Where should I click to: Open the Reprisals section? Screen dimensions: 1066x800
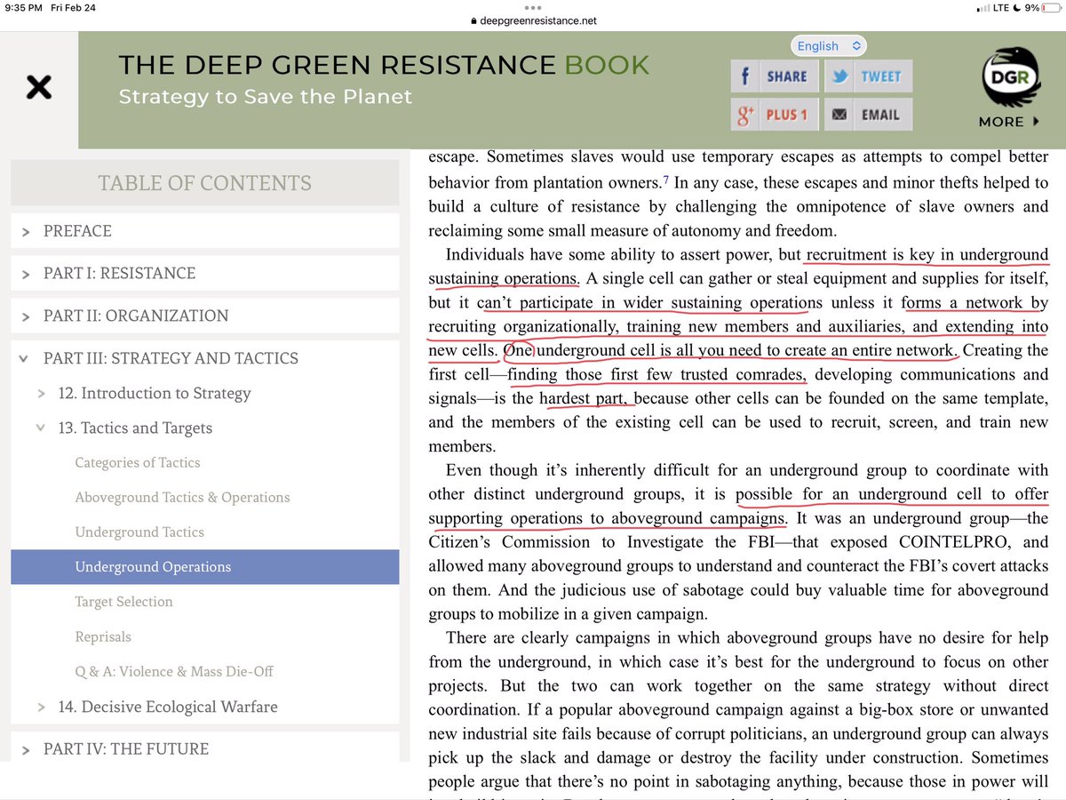103,636
